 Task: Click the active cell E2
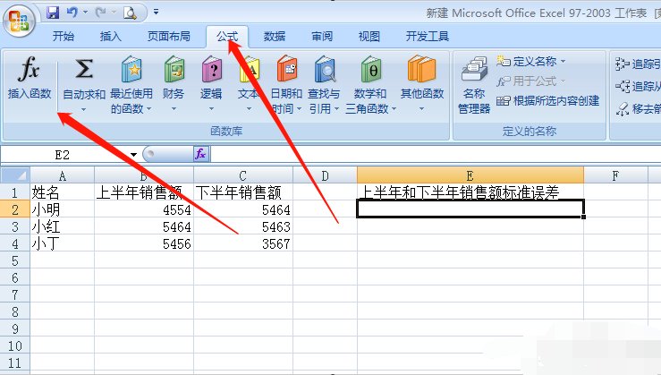click(470, 209)
